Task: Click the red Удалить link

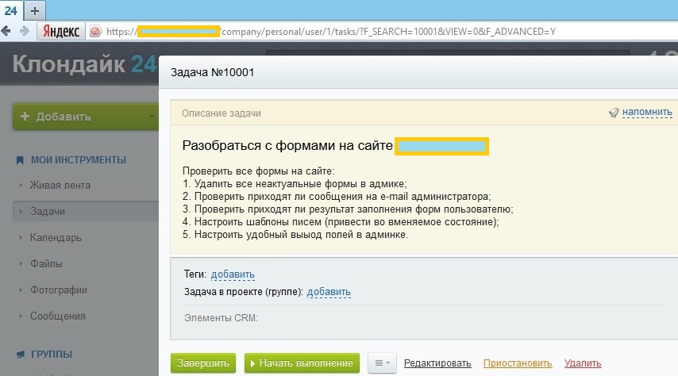Action: [583, 363]
